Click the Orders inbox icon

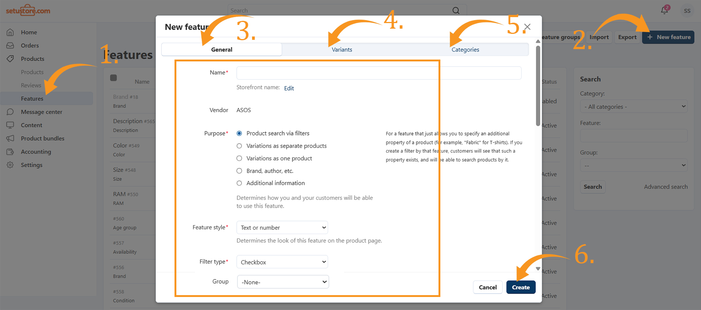(10, 45)
